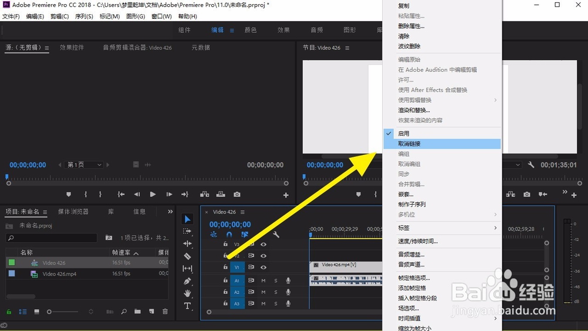
Task: Hide V3 track output eye
Action: [263, 245]
